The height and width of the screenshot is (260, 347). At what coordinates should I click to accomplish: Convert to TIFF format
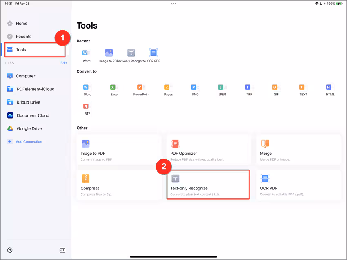point(249,90)
